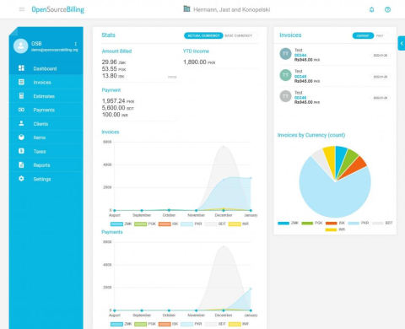Open invoice number 00346
This screenshot has height=329, width=405.
click(x=300, y=98)
